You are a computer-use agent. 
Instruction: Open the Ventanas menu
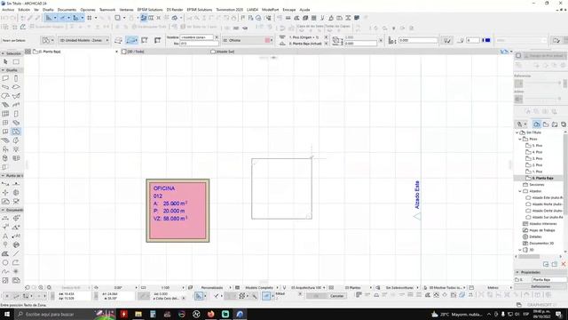click(126, 10)
